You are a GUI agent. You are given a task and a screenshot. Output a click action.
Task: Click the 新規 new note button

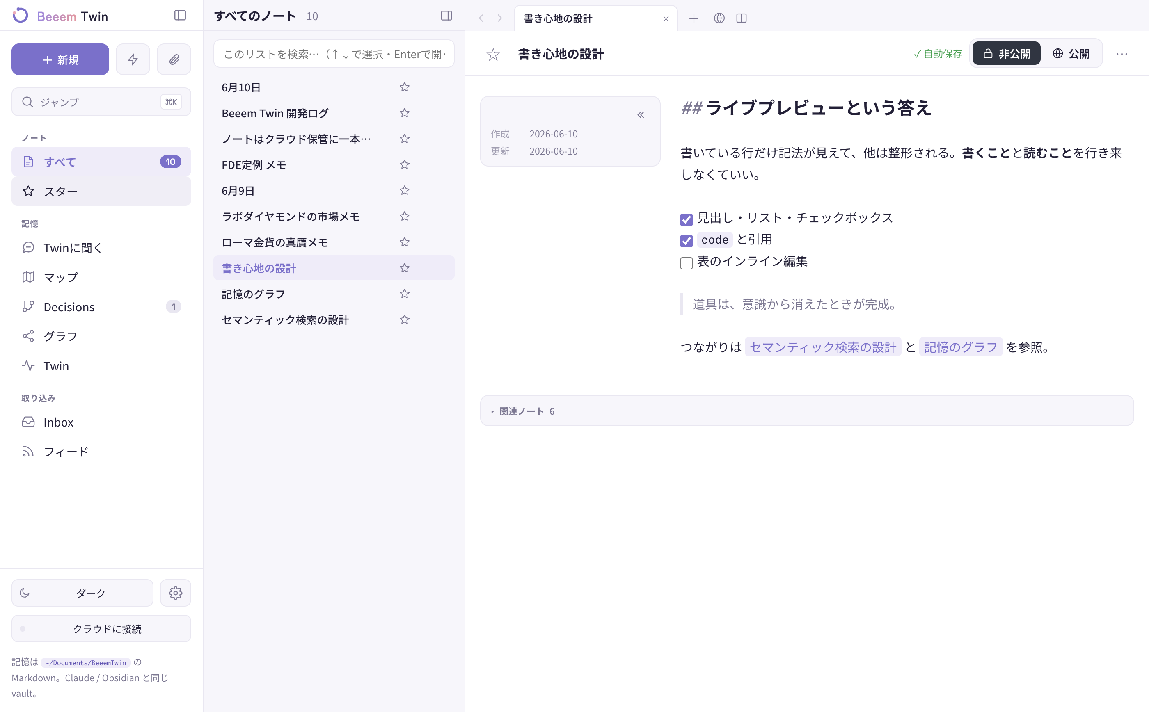60,59
